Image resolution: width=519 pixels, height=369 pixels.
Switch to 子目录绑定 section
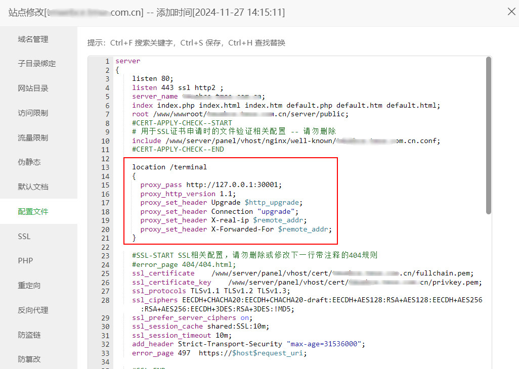37,64
